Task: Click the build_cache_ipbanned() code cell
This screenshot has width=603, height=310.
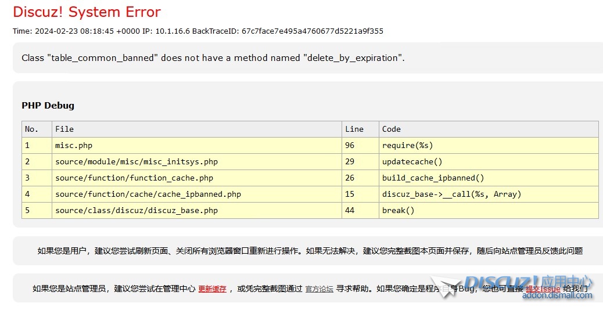Action: (x=433, y=178)
